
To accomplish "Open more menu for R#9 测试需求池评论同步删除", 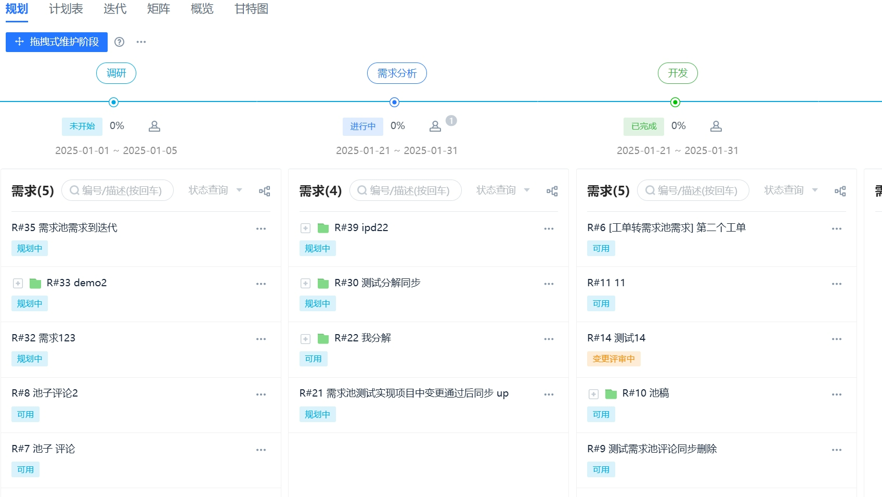I will point(837,450).
